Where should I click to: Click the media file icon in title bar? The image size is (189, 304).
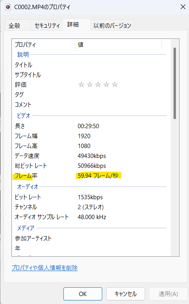(8, 7)
